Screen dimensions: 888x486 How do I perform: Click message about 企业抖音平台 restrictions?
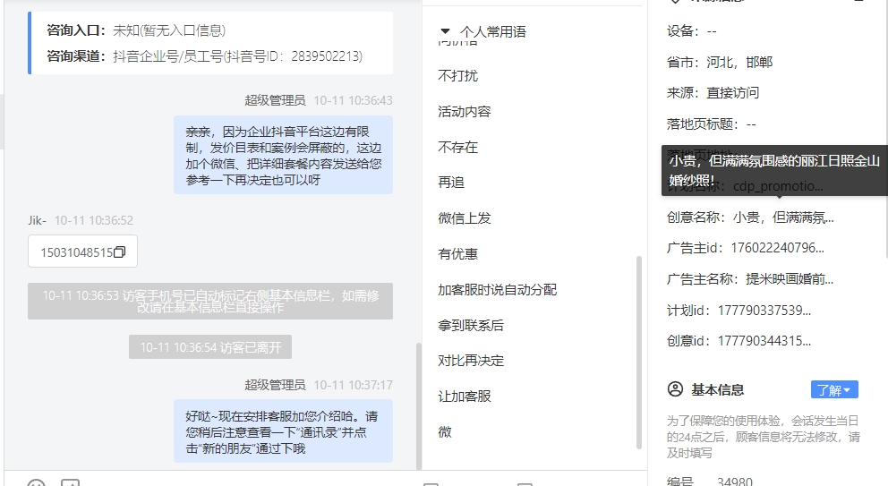283,155
